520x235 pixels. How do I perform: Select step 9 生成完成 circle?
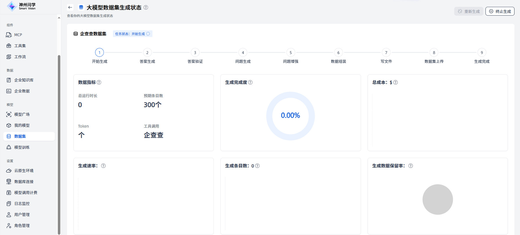coord(482,53)
